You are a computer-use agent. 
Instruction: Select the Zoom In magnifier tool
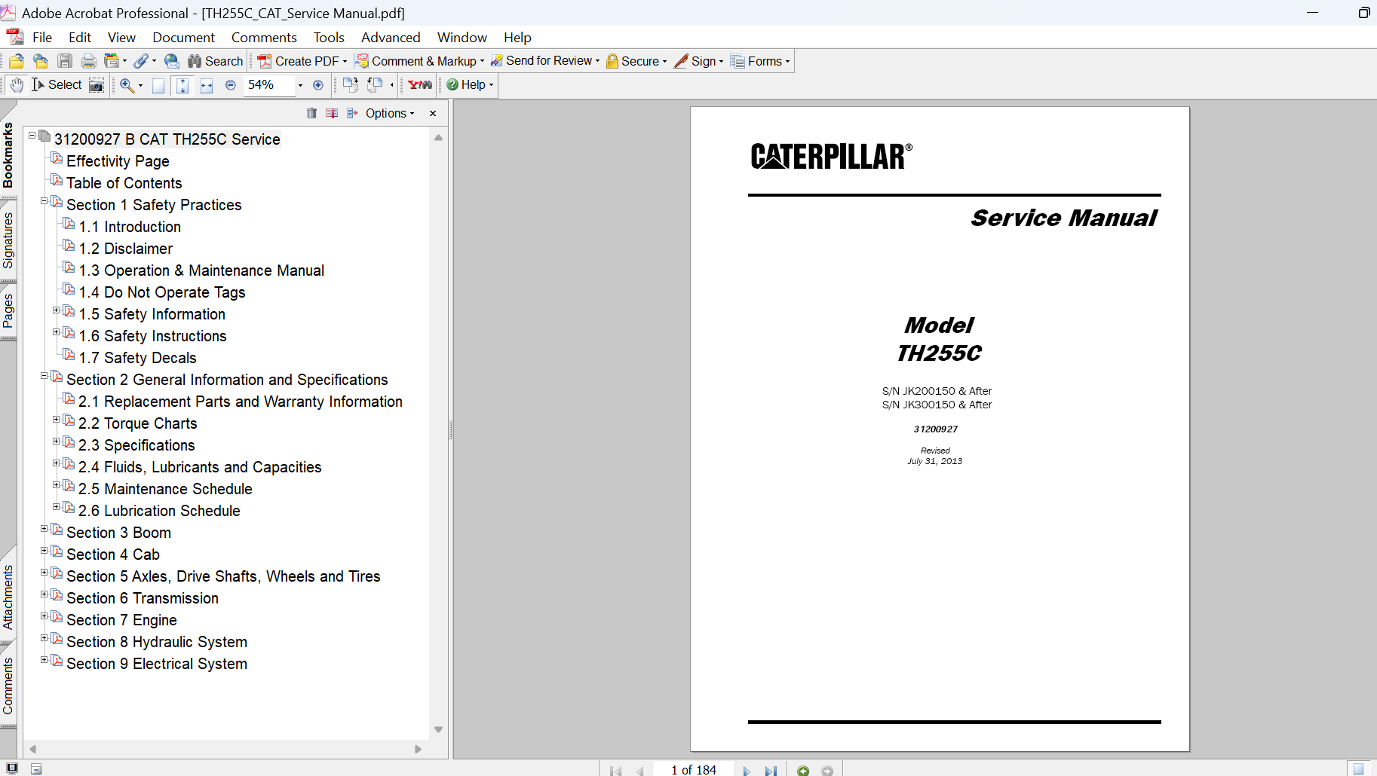tap(127, 85)
